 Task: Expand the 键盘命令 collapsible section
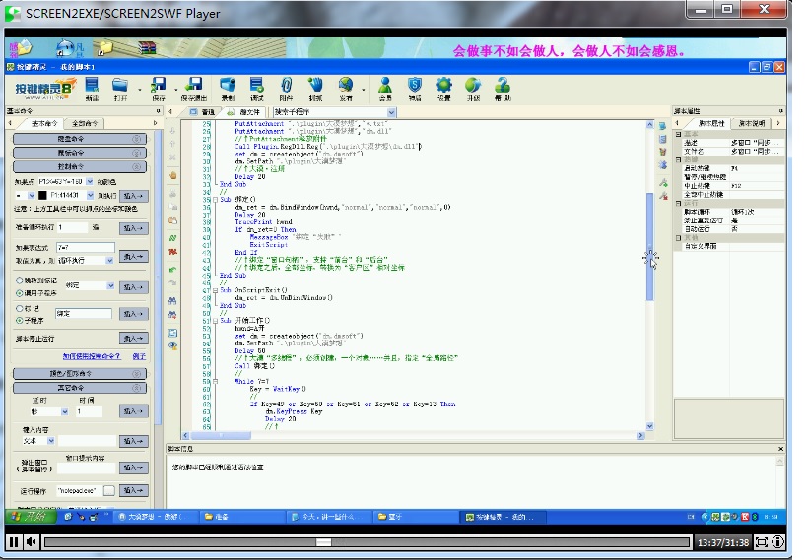[79, 139]
